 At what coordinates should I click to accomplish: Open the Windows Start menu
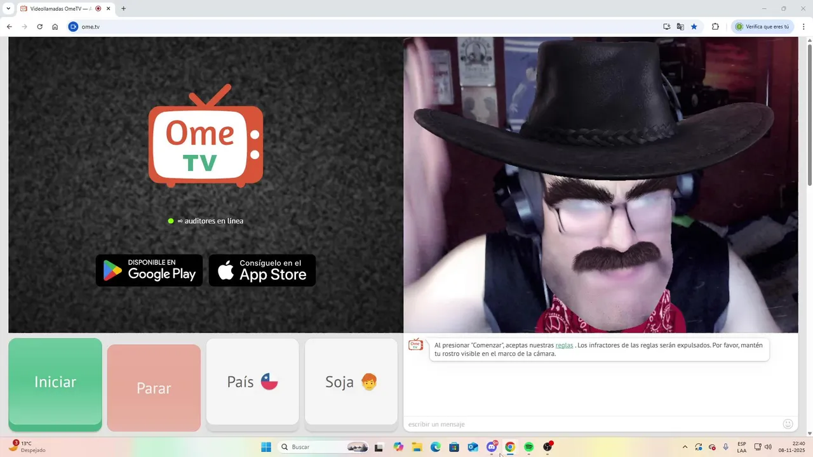[266, 447]
